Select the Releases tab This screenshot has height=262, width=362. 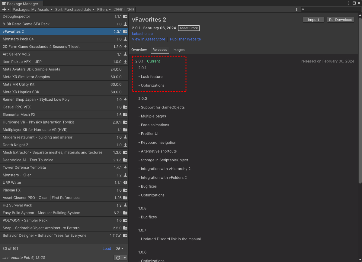160,50
